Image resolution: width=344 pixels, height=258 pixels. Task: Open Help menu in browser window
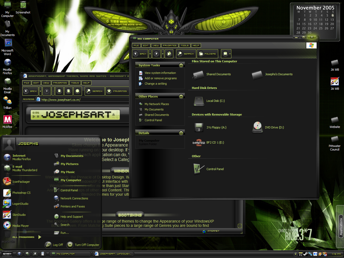tap(86, 83)
